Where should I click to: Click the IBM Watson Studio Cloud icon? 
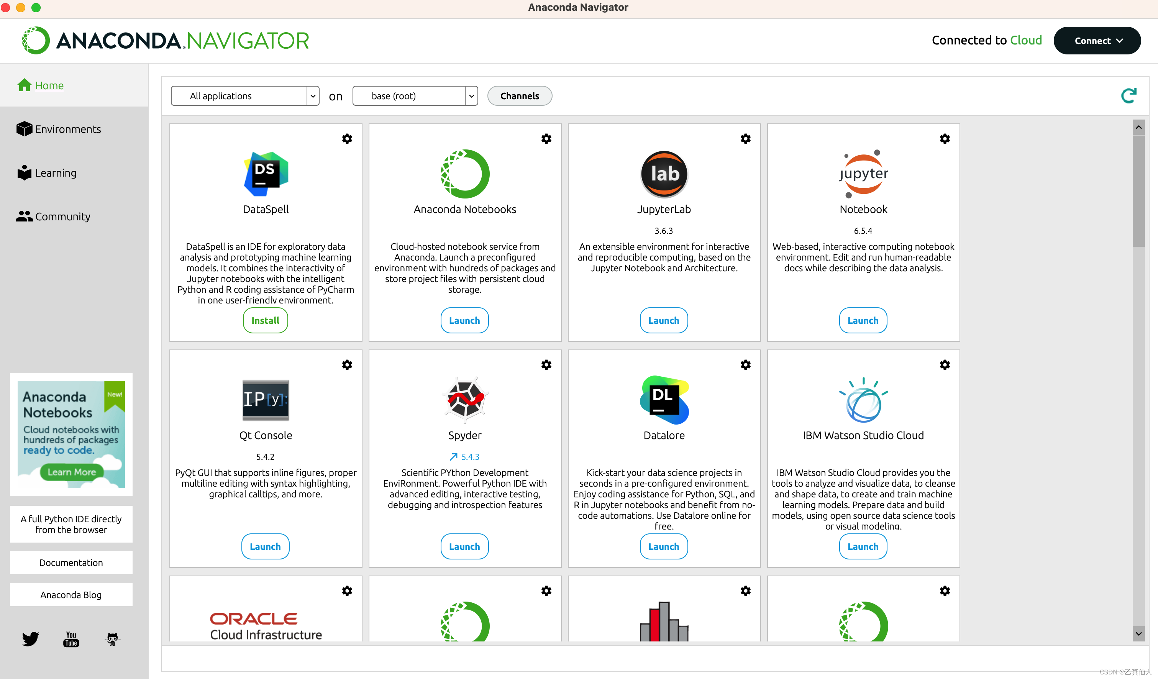coord(862,398)
